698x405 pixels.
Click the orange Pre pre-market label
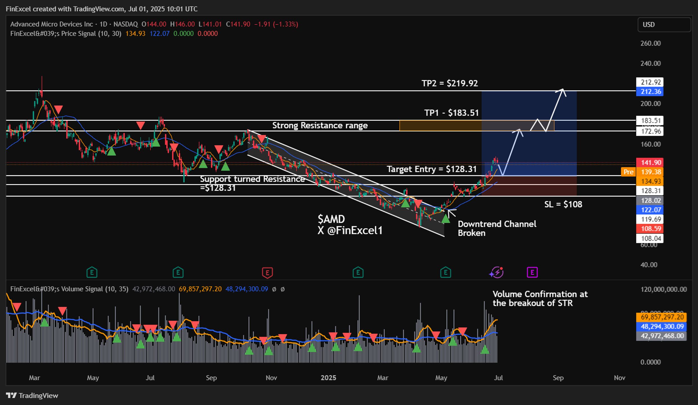point(628,172)
